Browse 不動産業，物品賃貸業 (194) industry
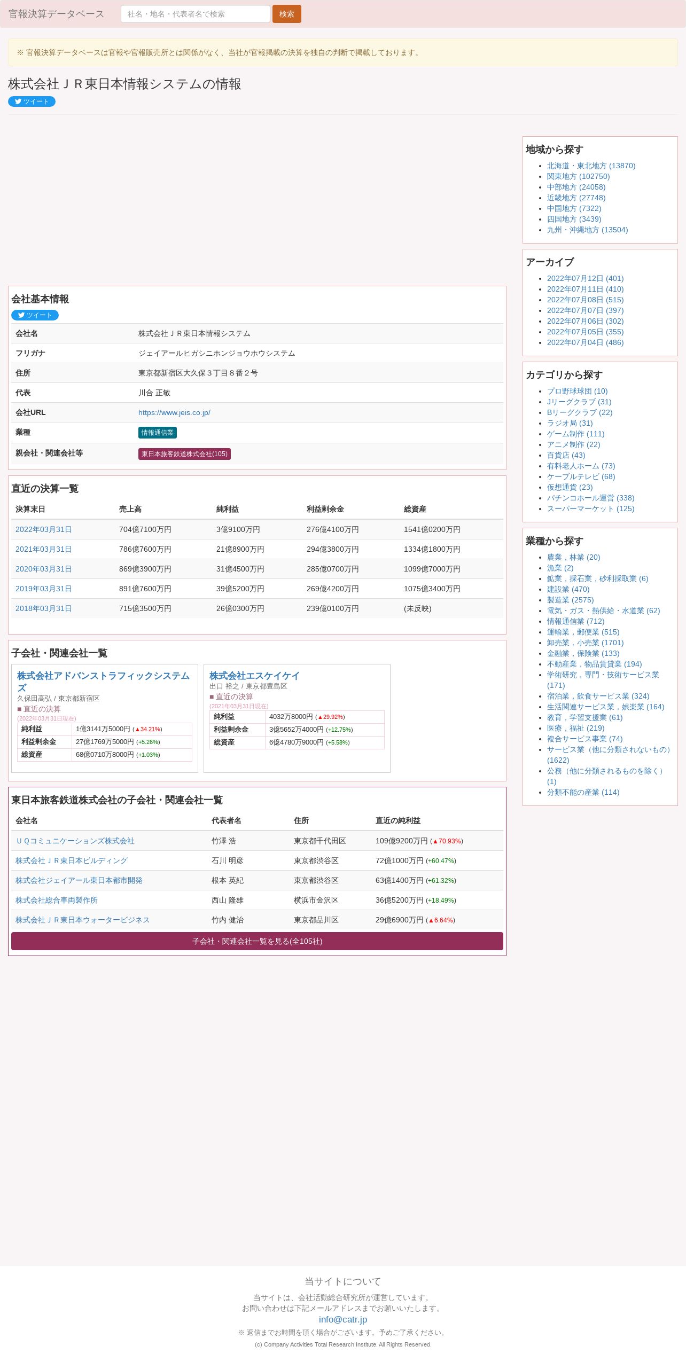This screenshot has width=686, height=1354. (594, 664)
